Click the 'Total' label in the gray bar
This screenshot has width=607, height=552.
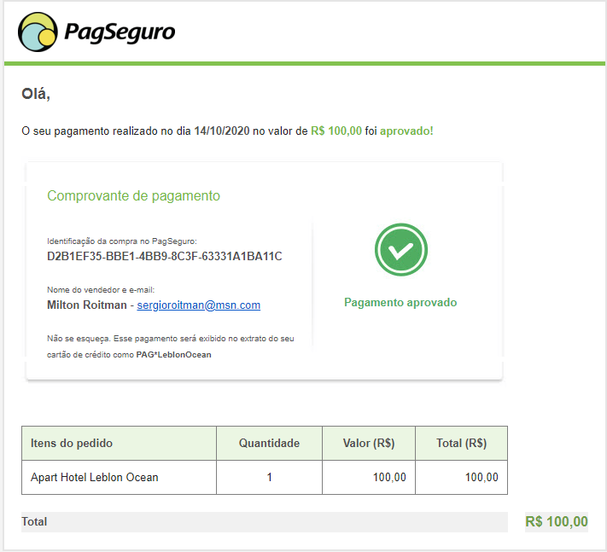[34, 522]
